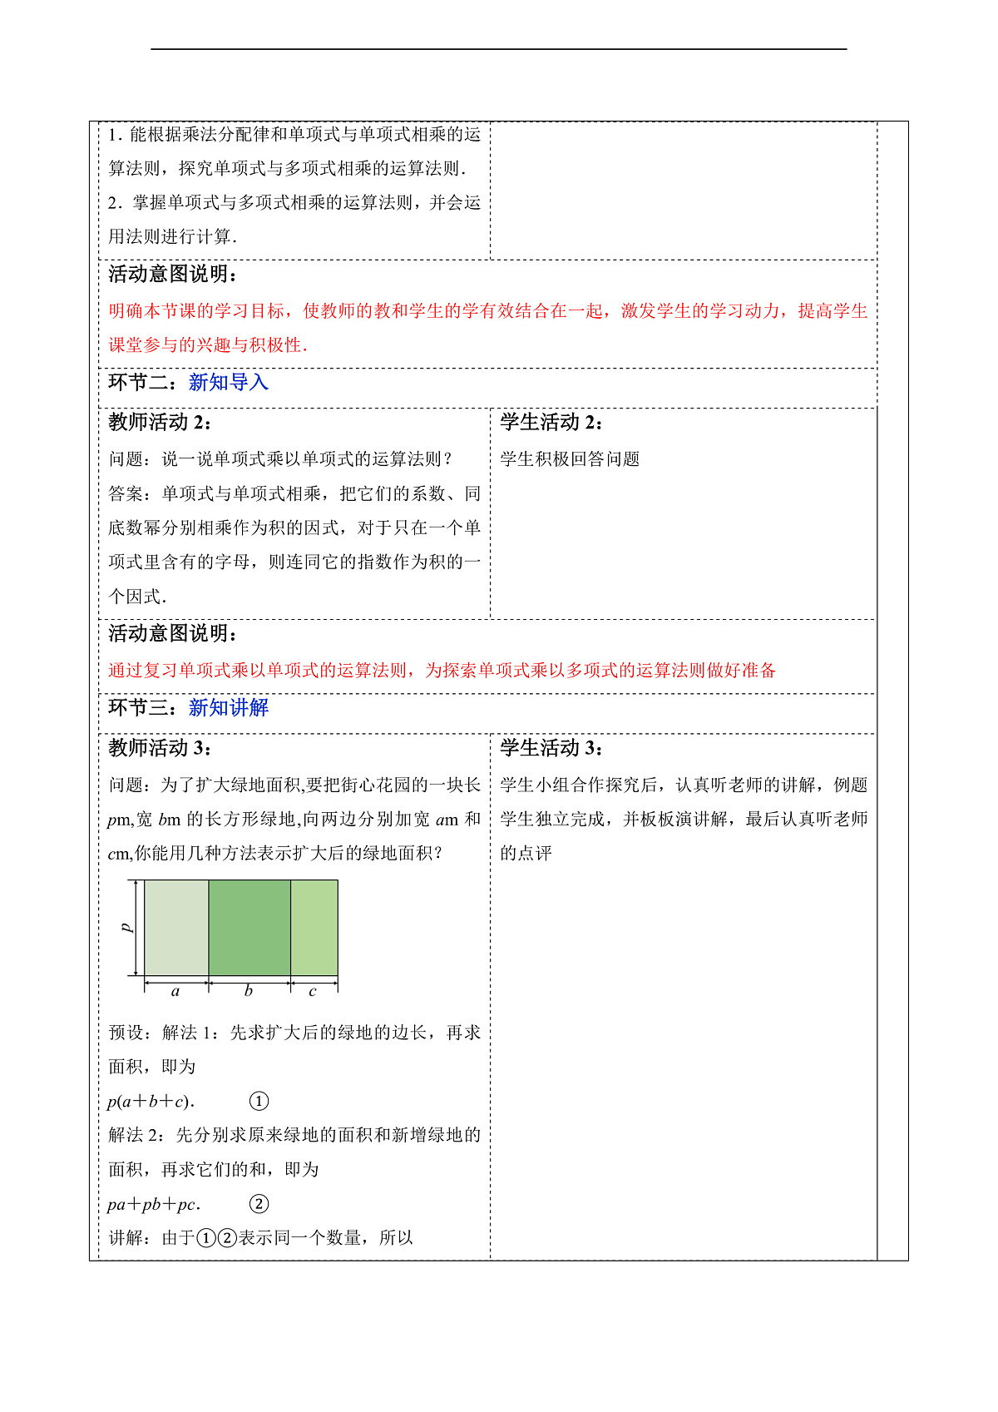
Task: Click the light green right rectangle
Action: coord(314,927)
